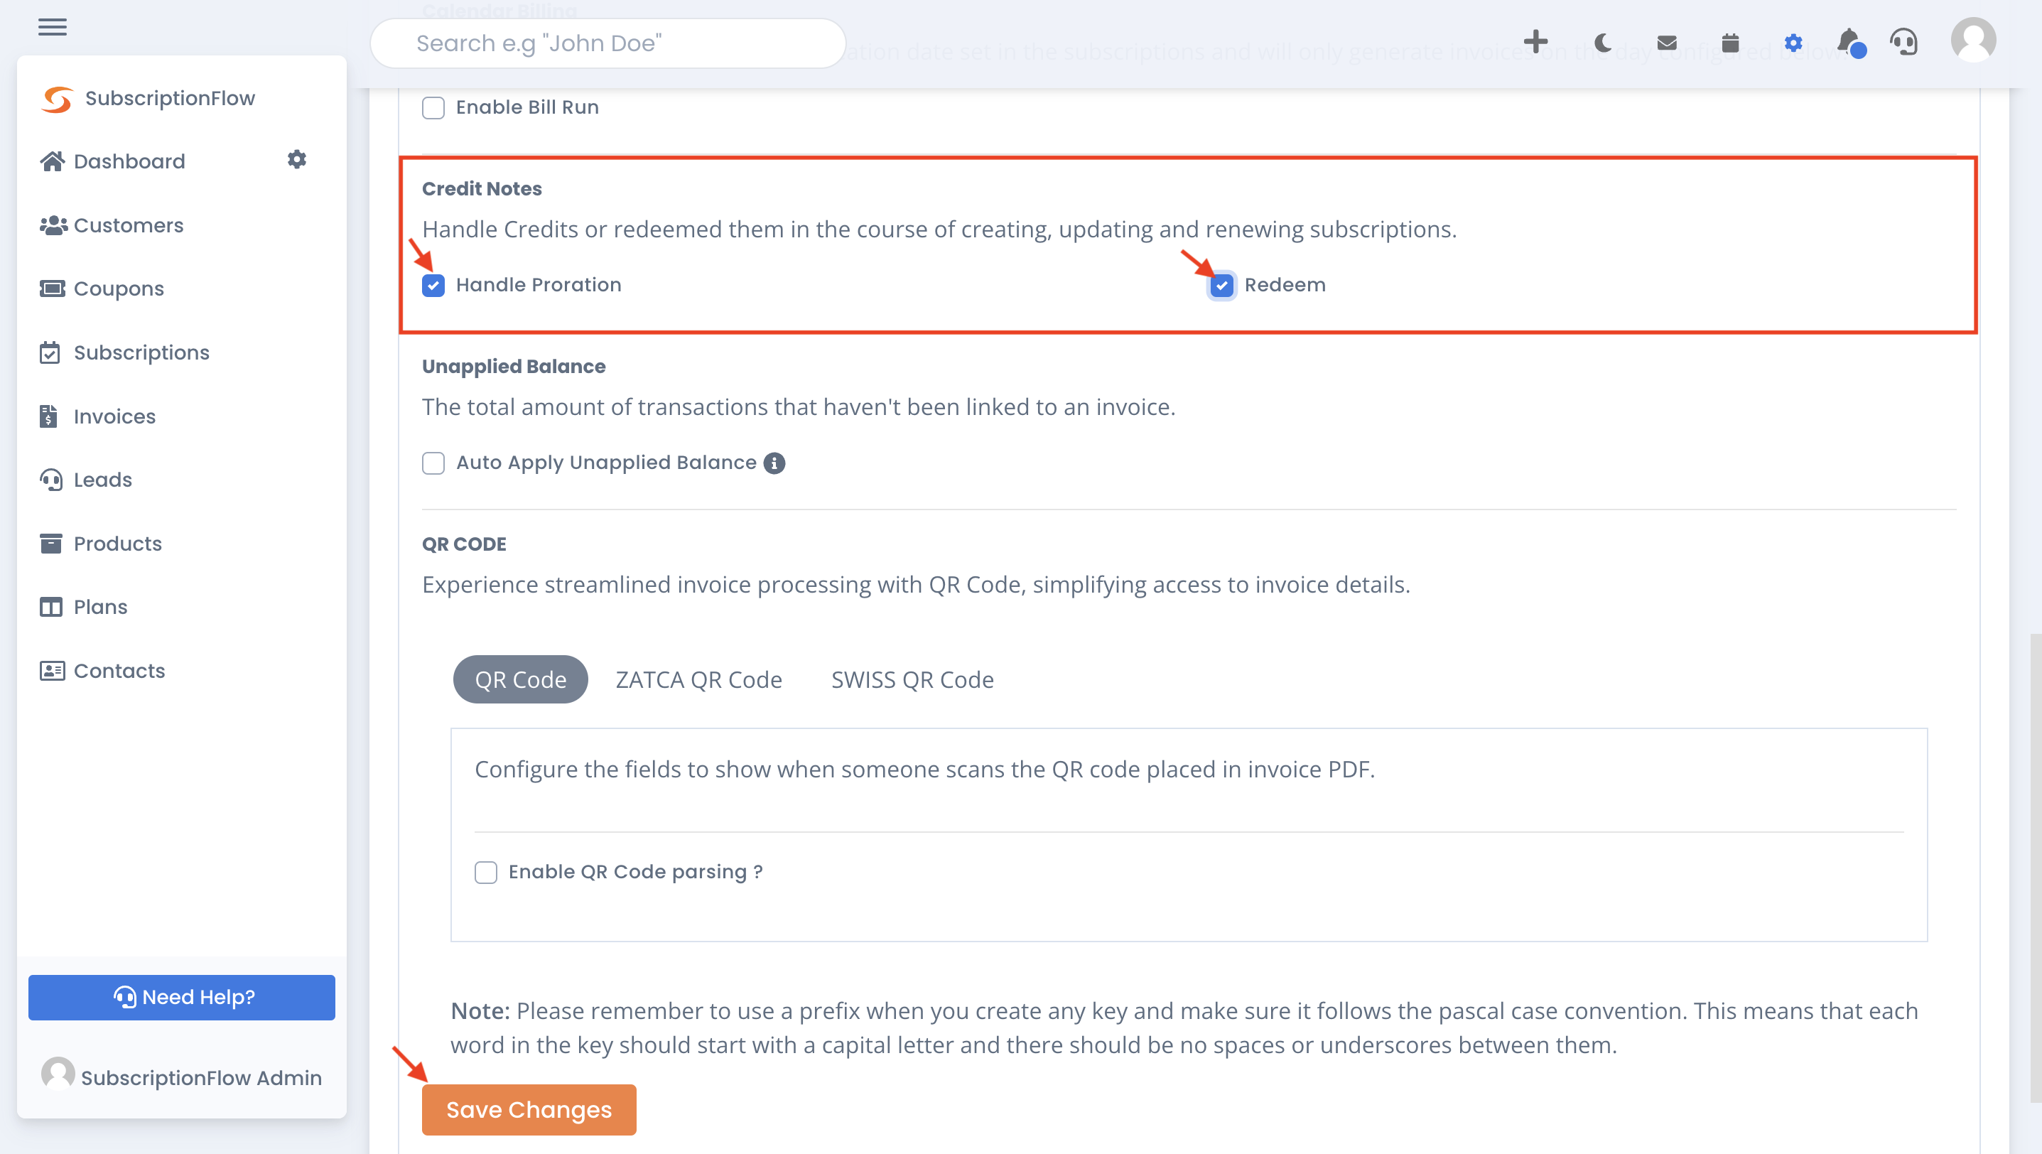Image resolution: width=2042 pixels, height=1154 pixels.
Task: Switch to the ZATCA QR Code tab
Action: click(x=698, y=679)
